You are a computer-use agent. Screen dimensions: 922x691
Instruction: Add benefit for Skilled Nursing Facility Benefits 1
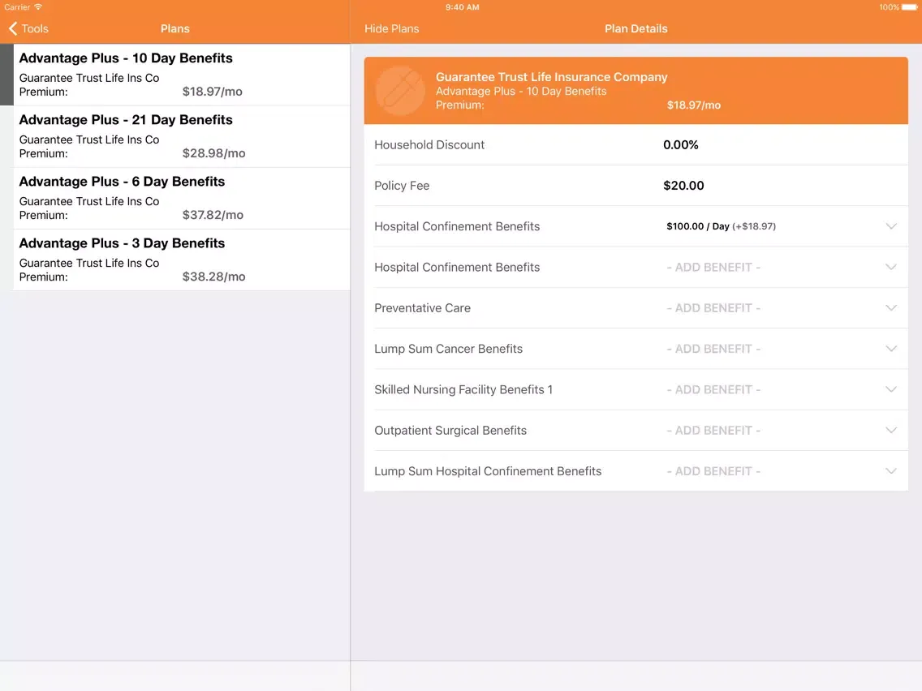pos(713,389)
